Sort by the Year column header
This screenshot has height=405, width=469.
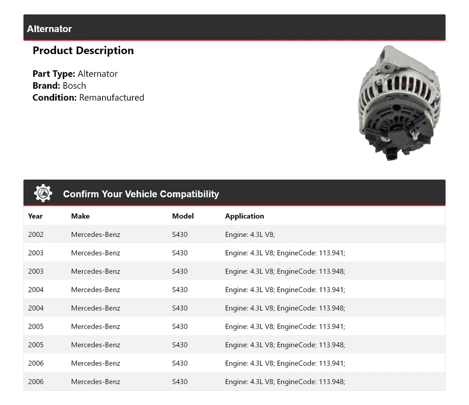35,216
